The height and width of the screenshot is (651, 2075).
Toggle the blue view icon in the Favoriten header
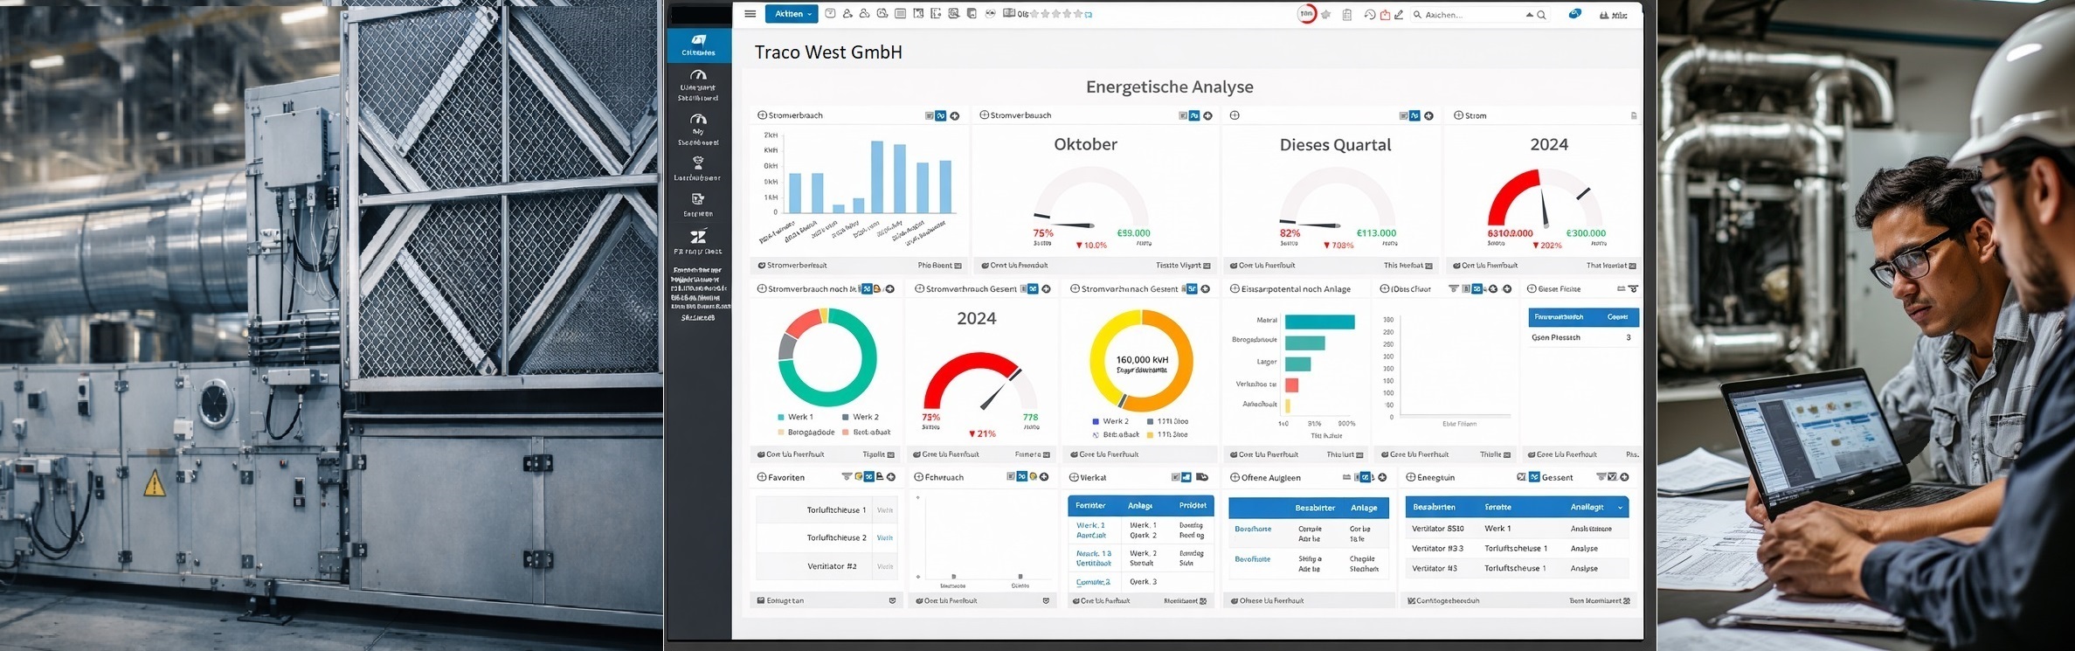868,477
